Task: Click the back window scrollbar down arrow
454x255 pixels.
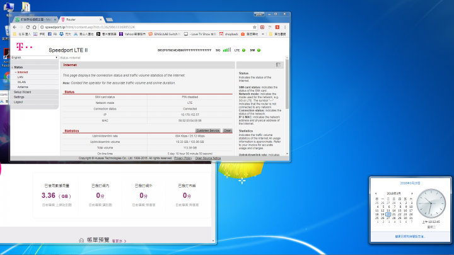Action: (213, 241)
